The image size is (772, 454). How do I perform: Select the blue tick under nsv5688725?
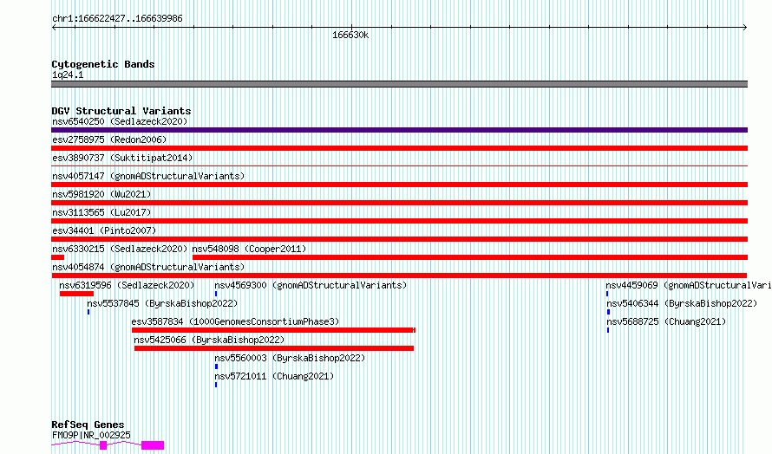click(x=608, y=330)
